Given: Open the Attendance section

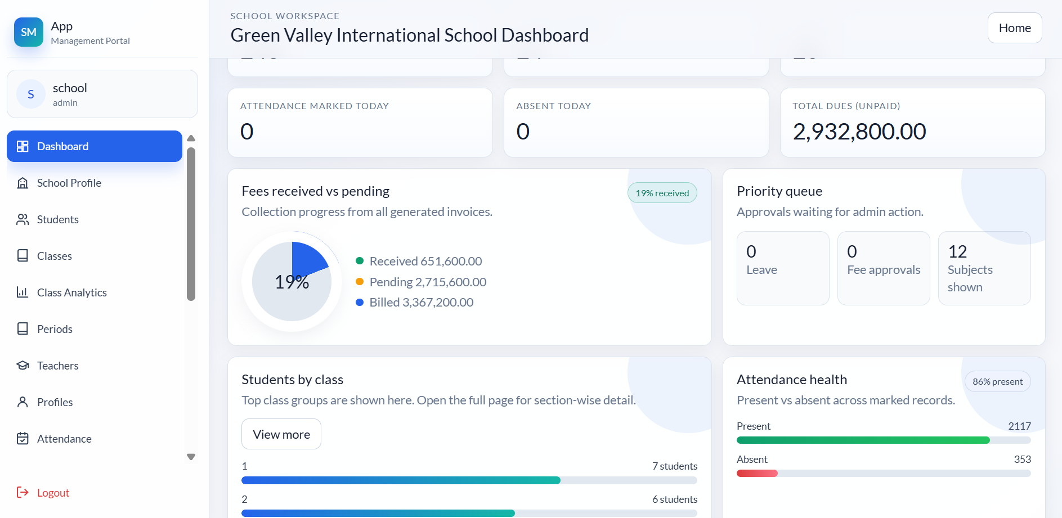Looking at the screenshot, I should coord(95,439).
